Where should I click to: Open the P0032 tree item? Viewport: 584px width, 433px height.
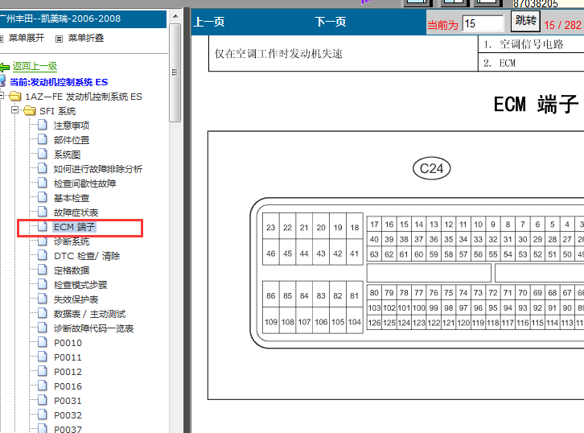[x=68, y=415]
